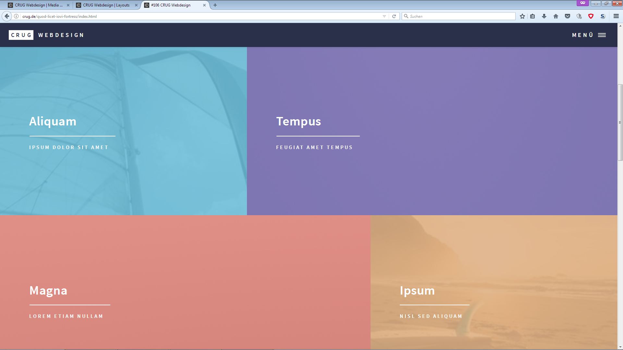
Task: Open the shield-with-globe extension icon
Action: coord(579,16)
